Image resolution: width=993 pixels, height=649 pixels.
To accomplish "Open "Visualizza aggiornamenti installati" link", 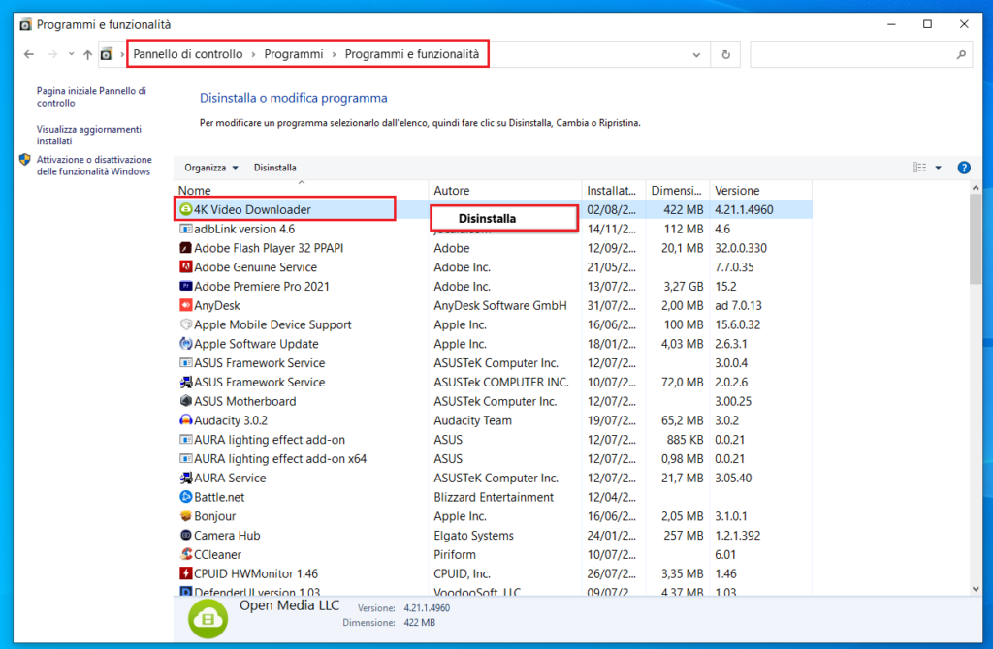I will pos(87,135).
